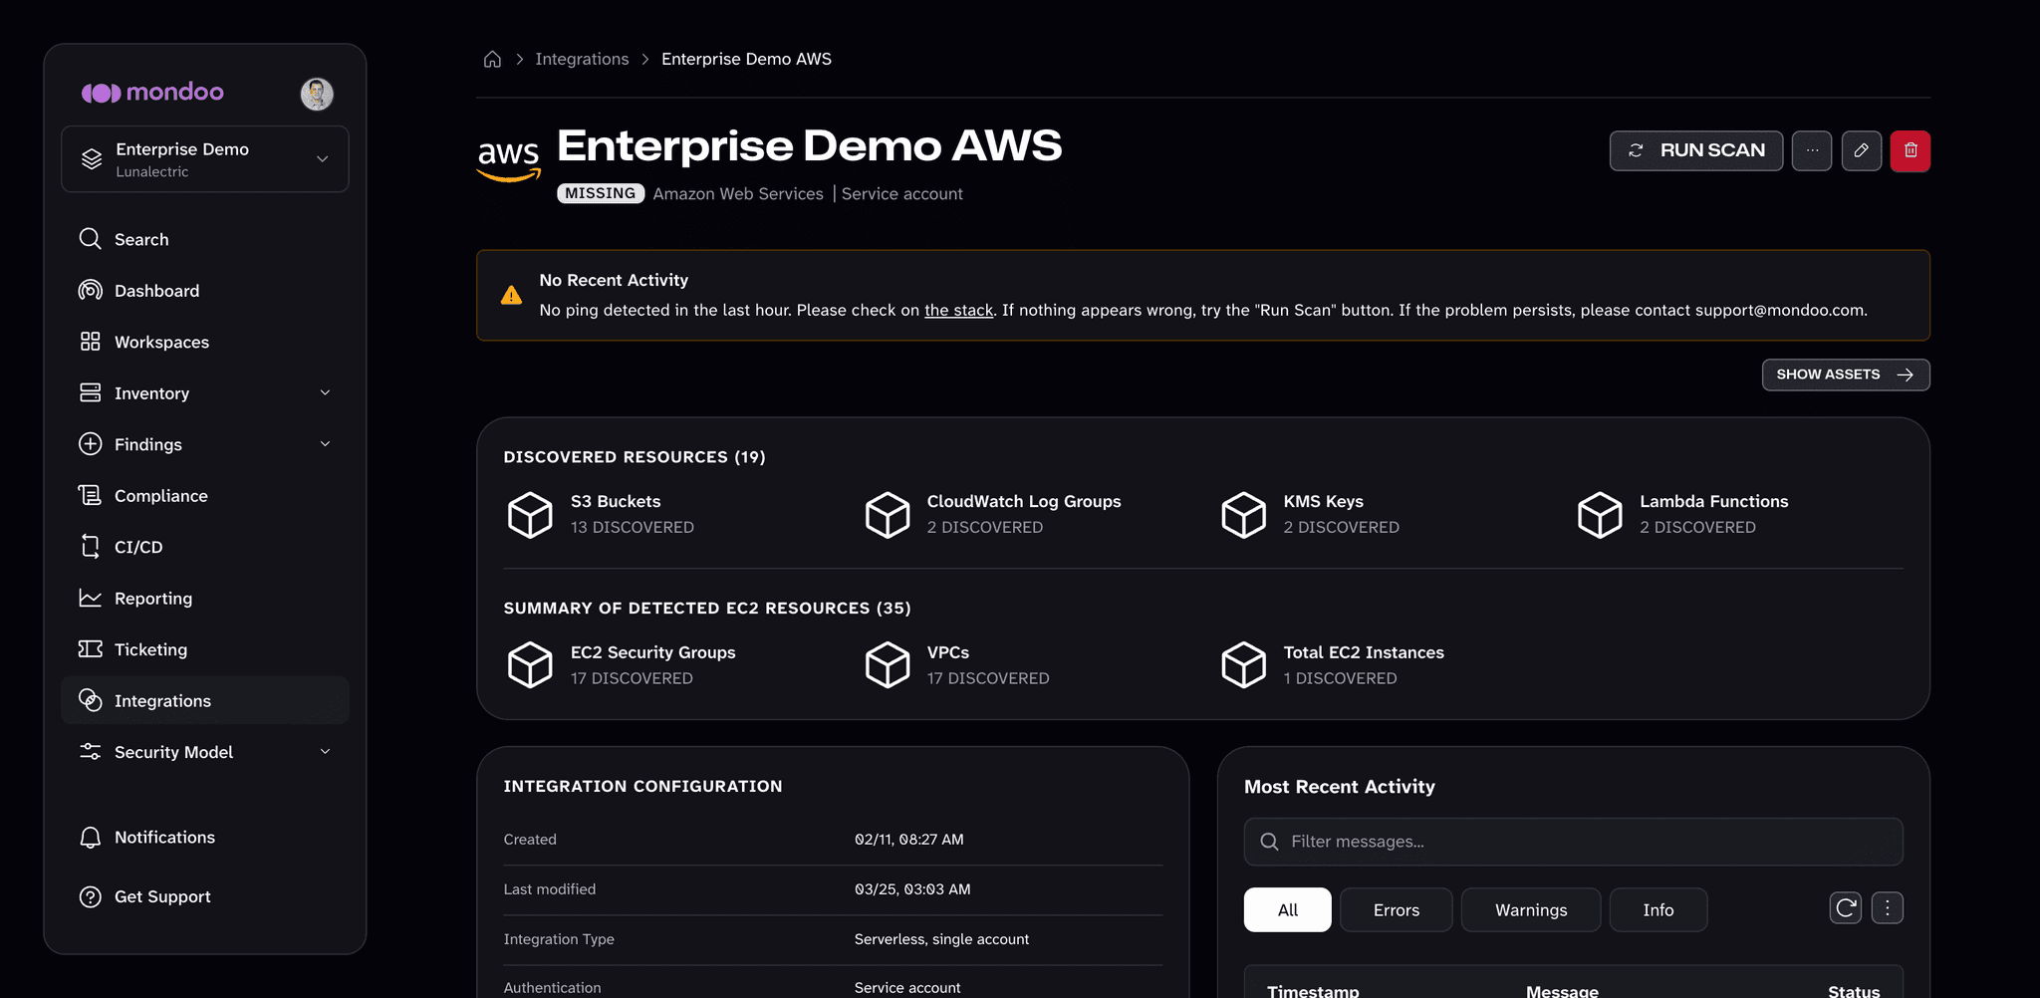2040x998 pixels.
Task: Click the EC2 Security Groups cube icon
Action: (530, 665)
